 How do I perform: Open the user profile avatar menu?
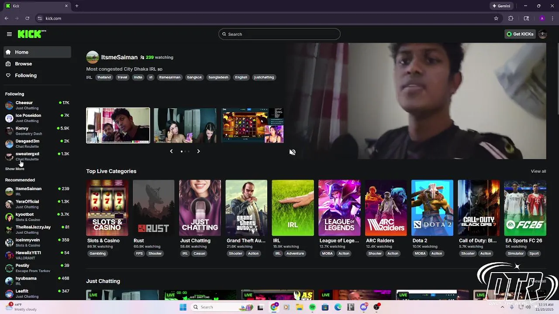pos(543,34)
